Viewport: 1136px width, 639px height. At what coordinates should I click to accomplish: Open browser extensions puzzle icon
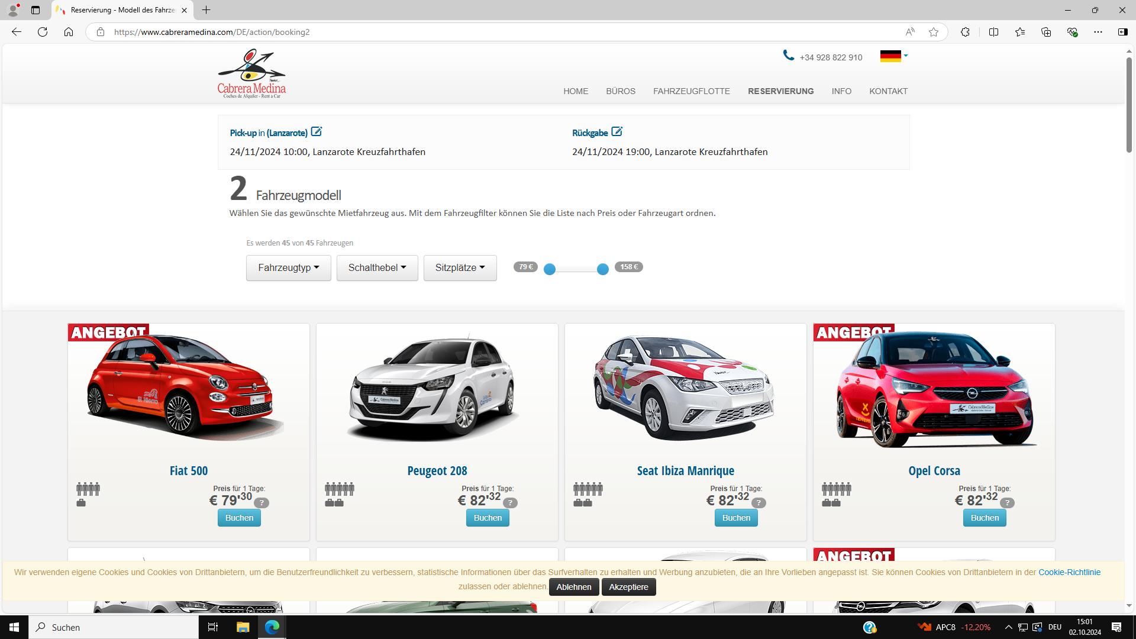tap(965, 32)
